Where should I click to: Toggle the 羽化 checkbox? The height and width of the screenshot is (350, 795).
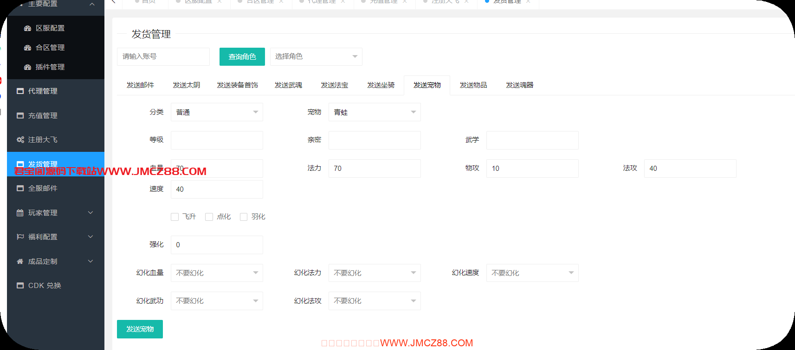click(x=244, y=217)
